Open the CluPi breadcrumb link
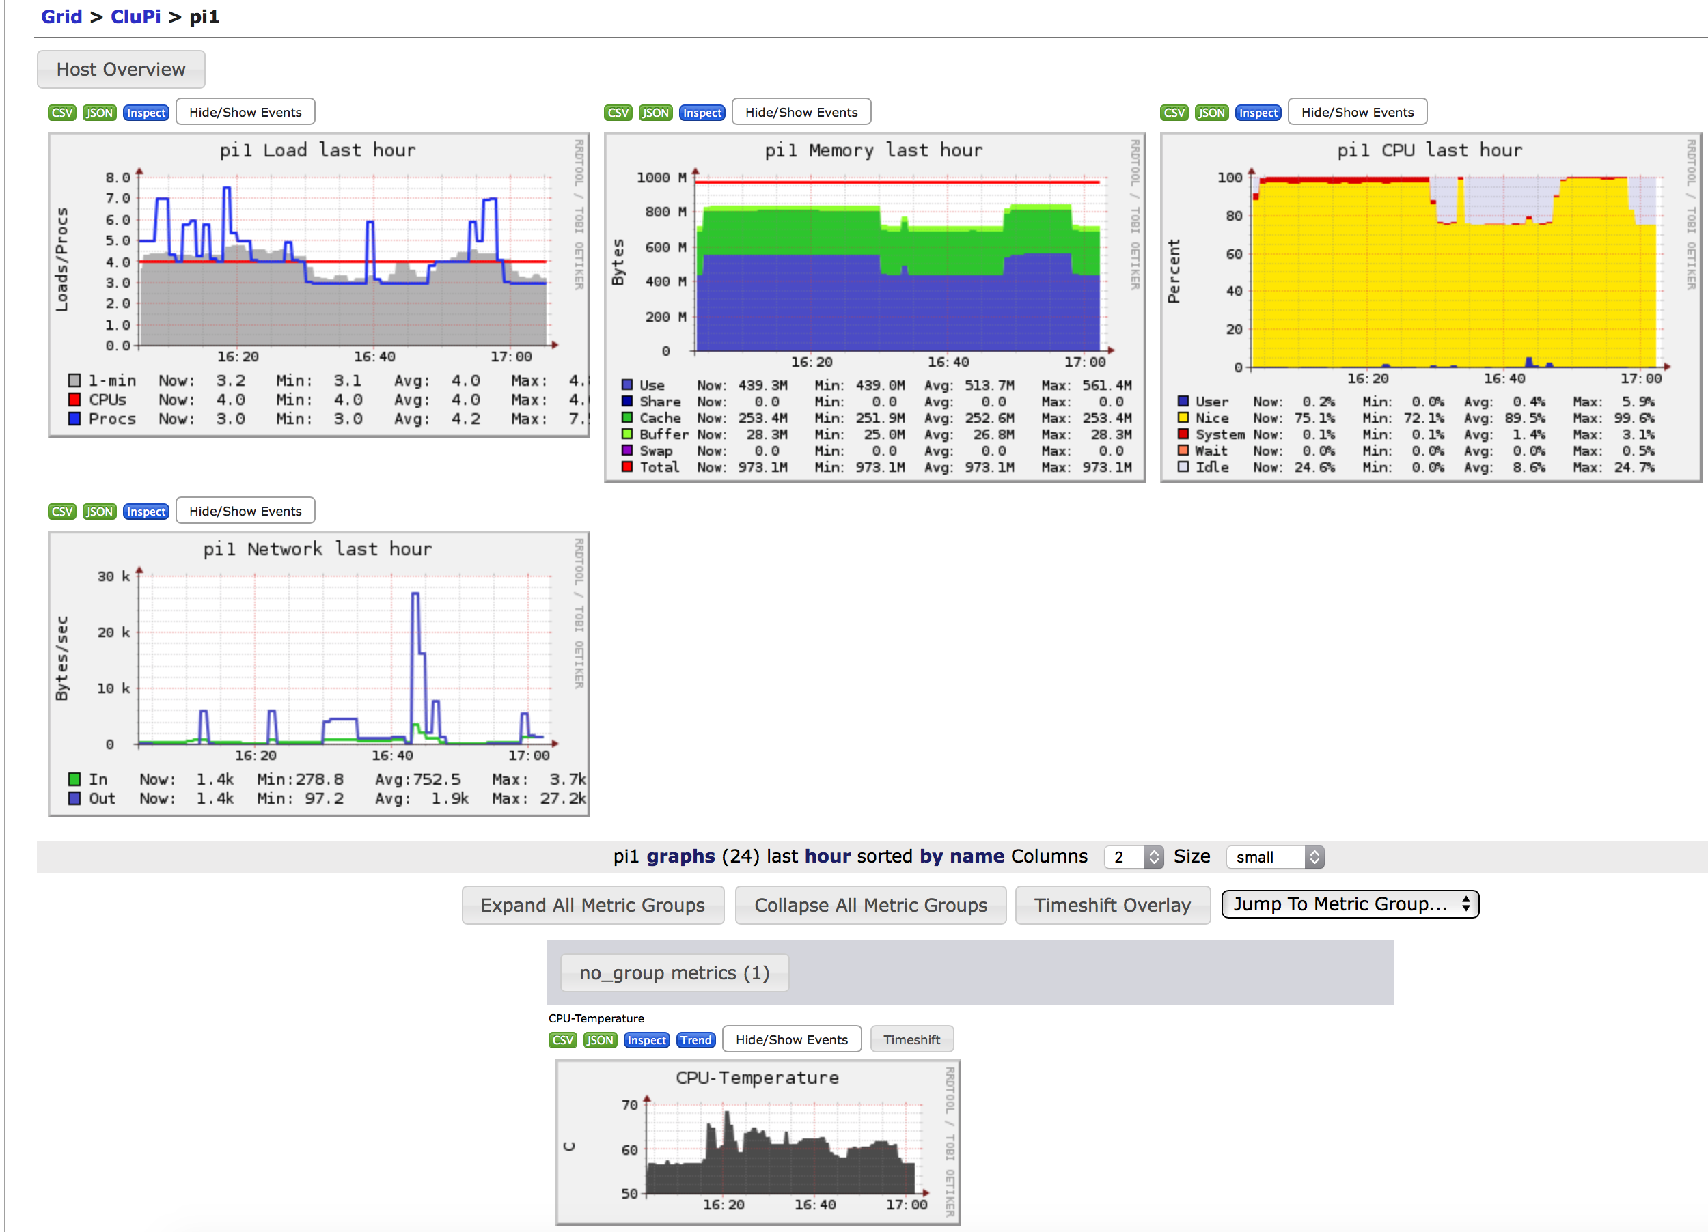The image size is (1708, 1232). [135, 16]
